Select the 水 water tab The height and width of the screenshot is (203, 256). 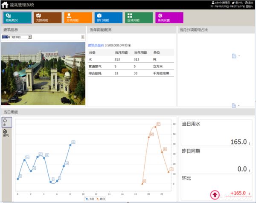(7, 122)
